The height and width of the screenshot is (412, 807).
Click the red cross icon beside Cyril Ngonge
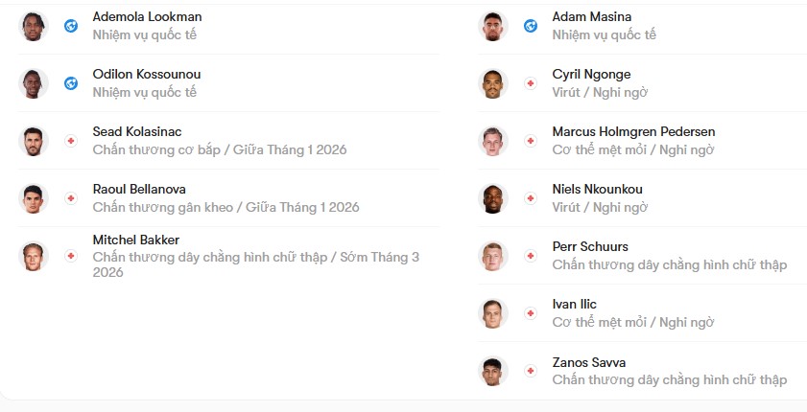tap(531, 83)
